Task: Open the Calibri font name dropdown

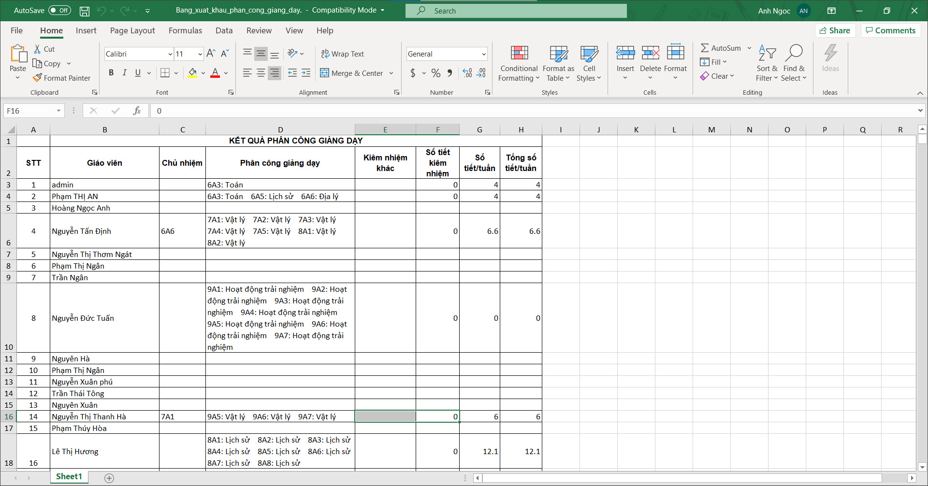Action: [170, 54]
